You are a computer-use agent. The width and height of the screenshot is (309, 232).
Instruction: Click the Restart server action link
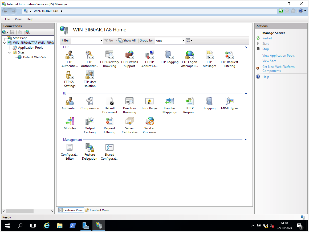pyautogui.click(x=267, y=38)
